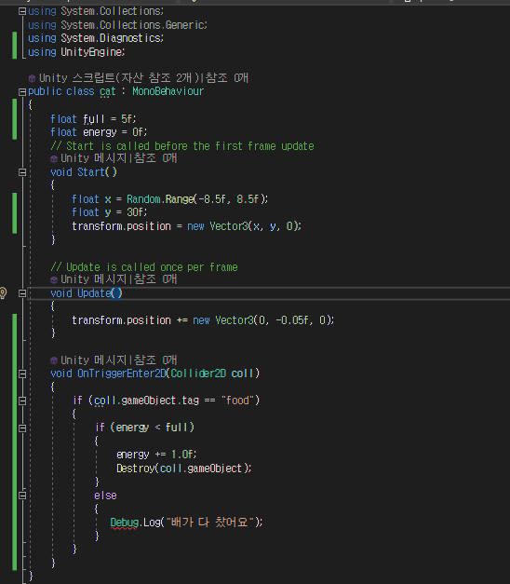The image size is (510, 584).
Task: Click the Unity script icon above class cat
Action: pos(32,78)
